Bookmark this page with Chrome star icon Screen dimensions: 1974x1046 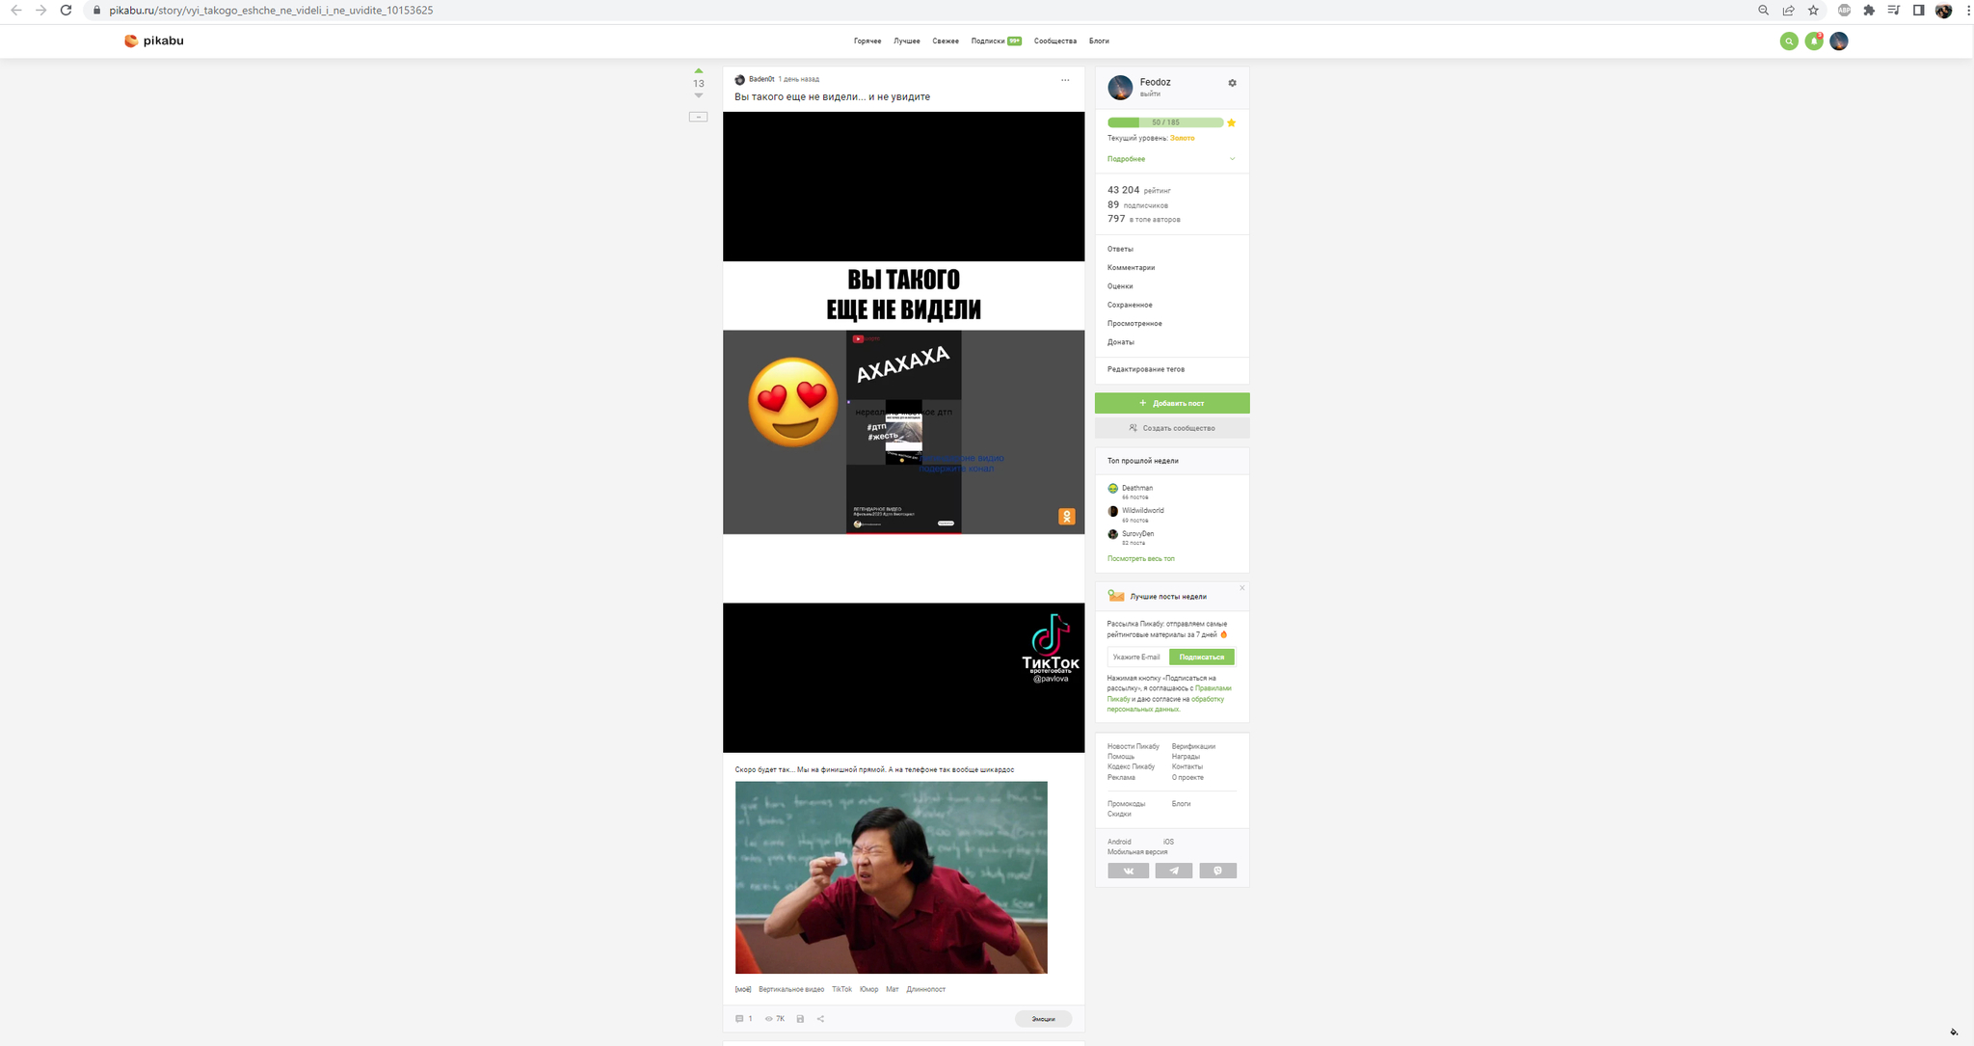point(1813,11)
